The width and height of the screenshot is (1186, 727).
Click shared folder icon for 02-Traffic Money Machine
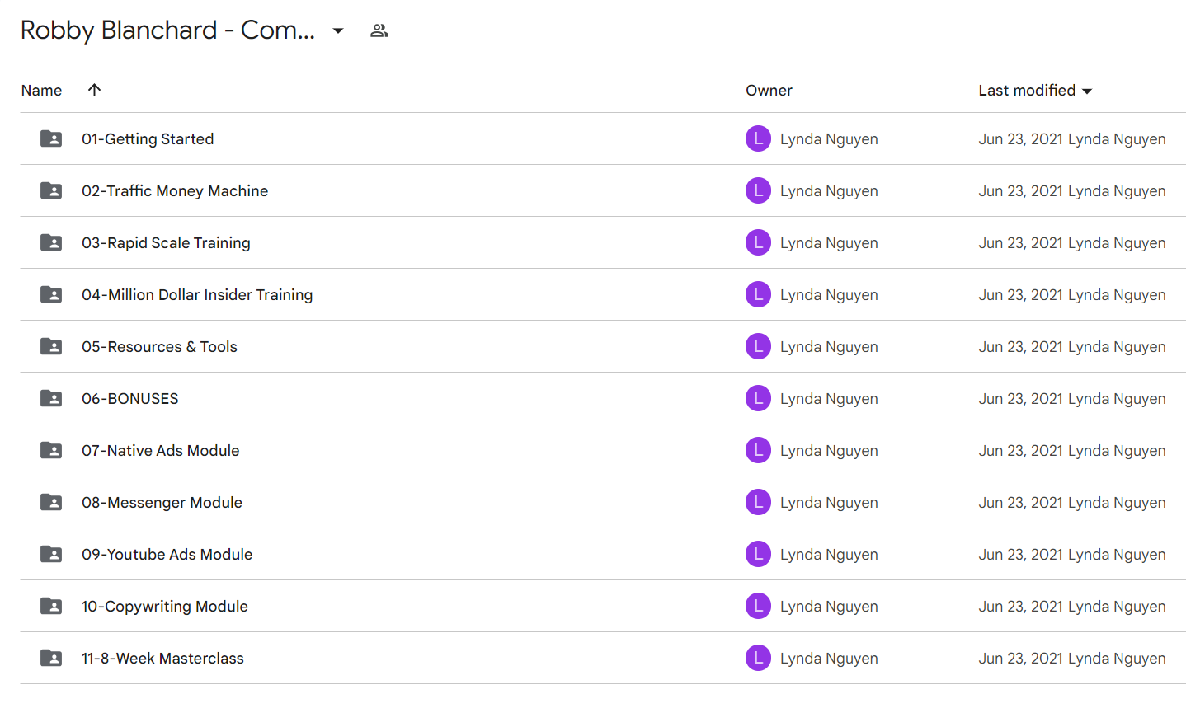[x=51, y=190]
